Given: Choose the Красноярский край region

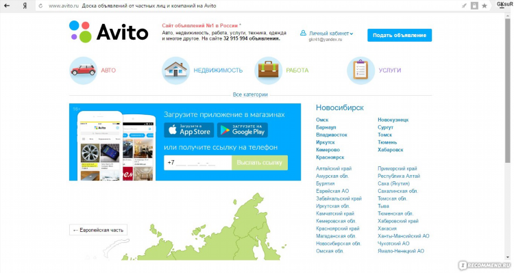Looking at the screenshot, I should [x=337, y=229].
